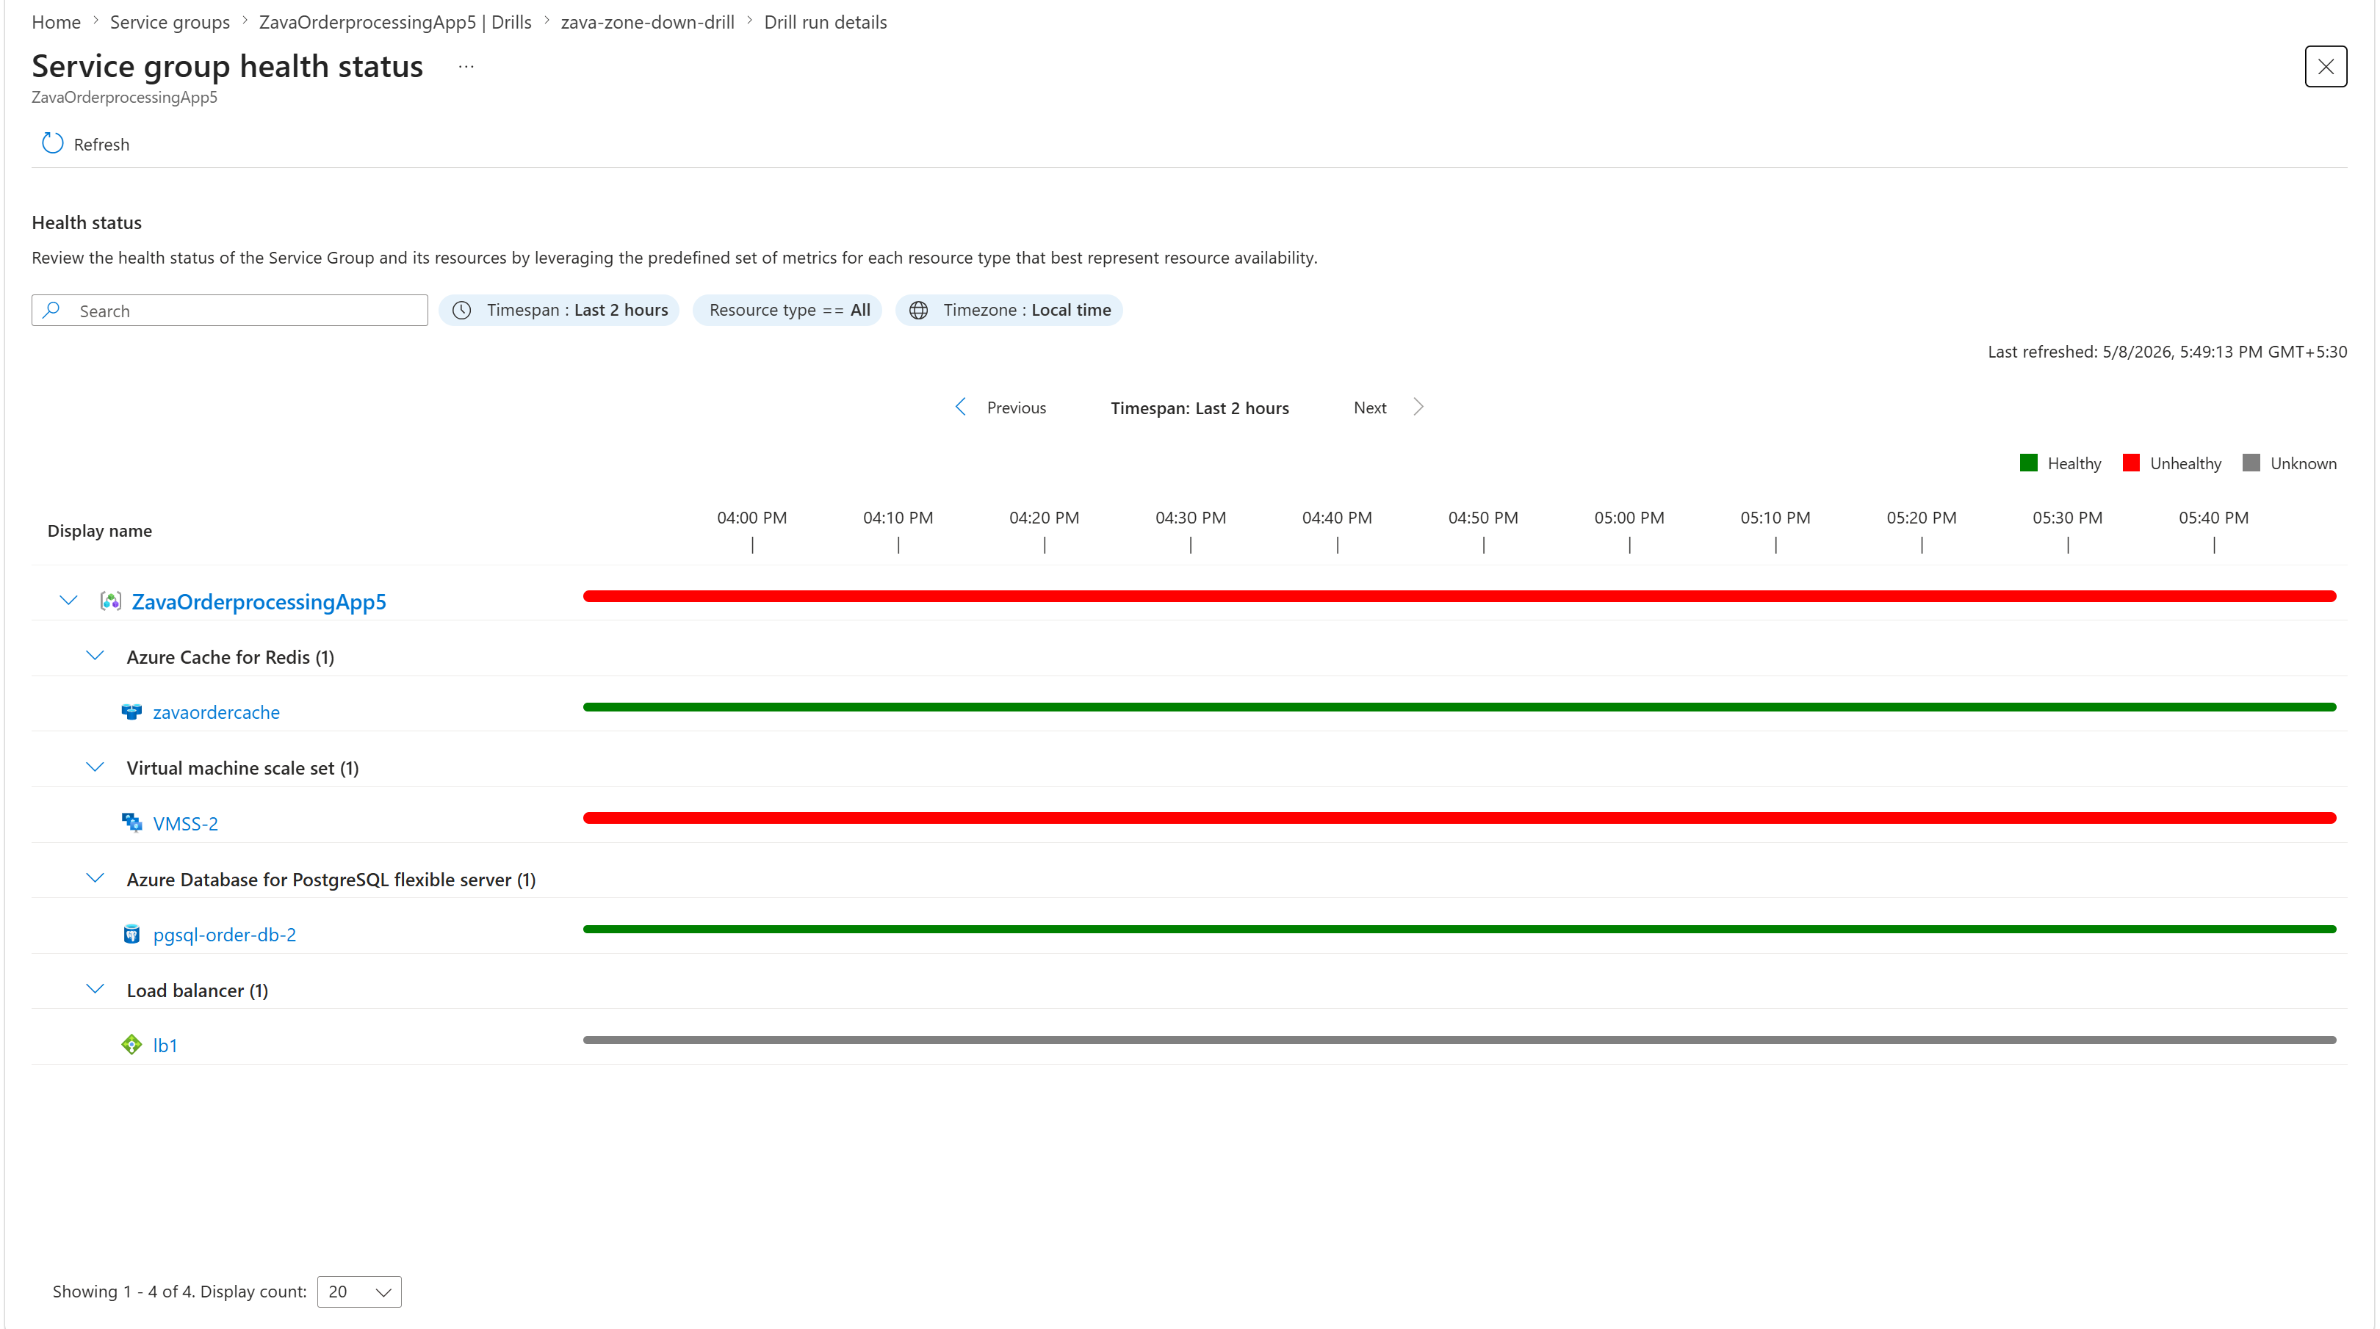Collapse the ZavaOrderprocessingApp5 tree row
2380x1329 pixels.
click(x=68, y=601)
